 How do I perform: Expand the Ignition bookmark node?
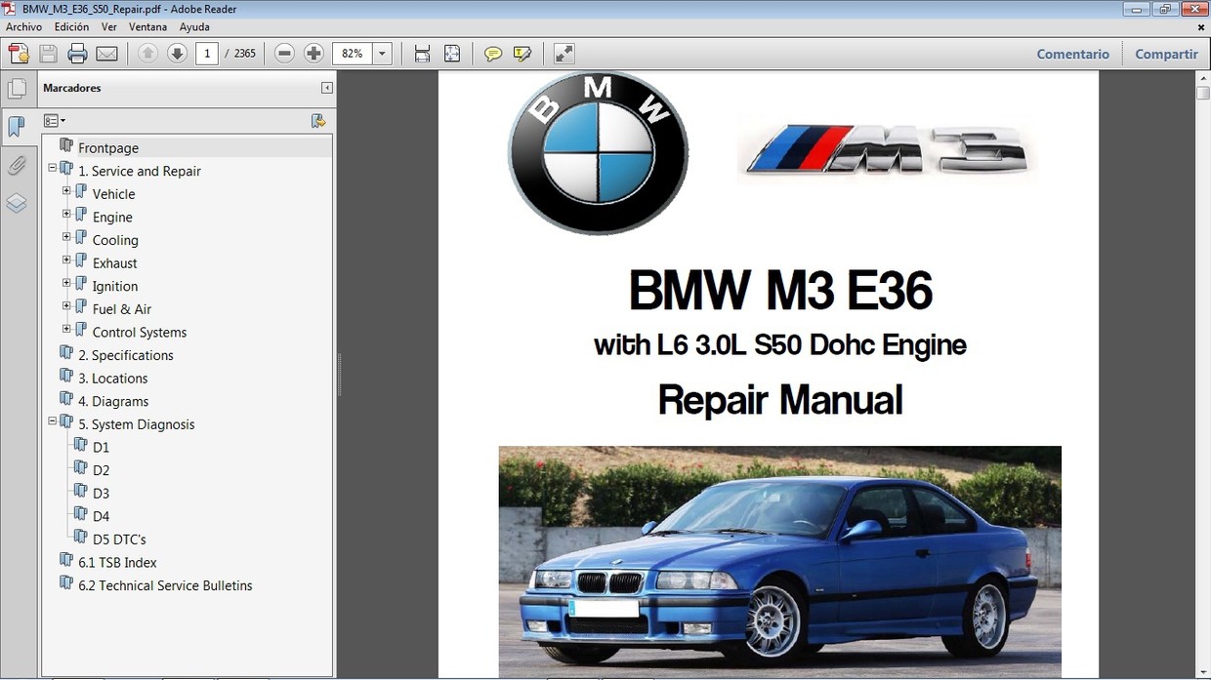66,283
